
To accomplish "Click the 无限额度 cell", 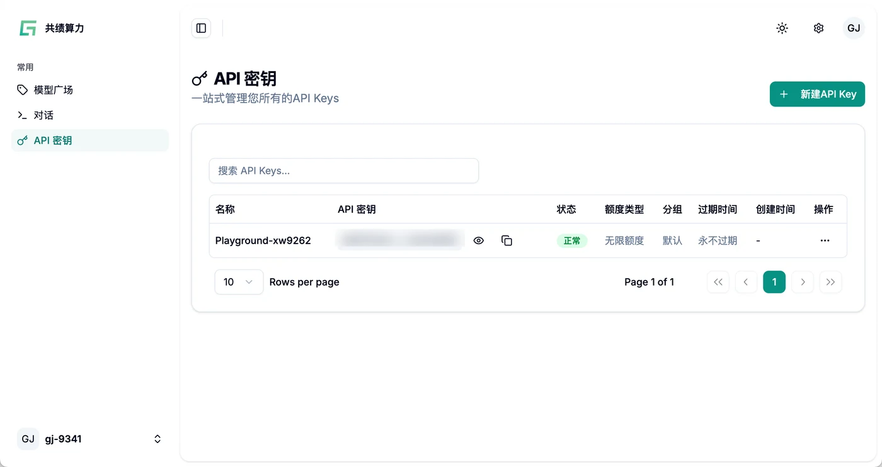I will 624,240.
